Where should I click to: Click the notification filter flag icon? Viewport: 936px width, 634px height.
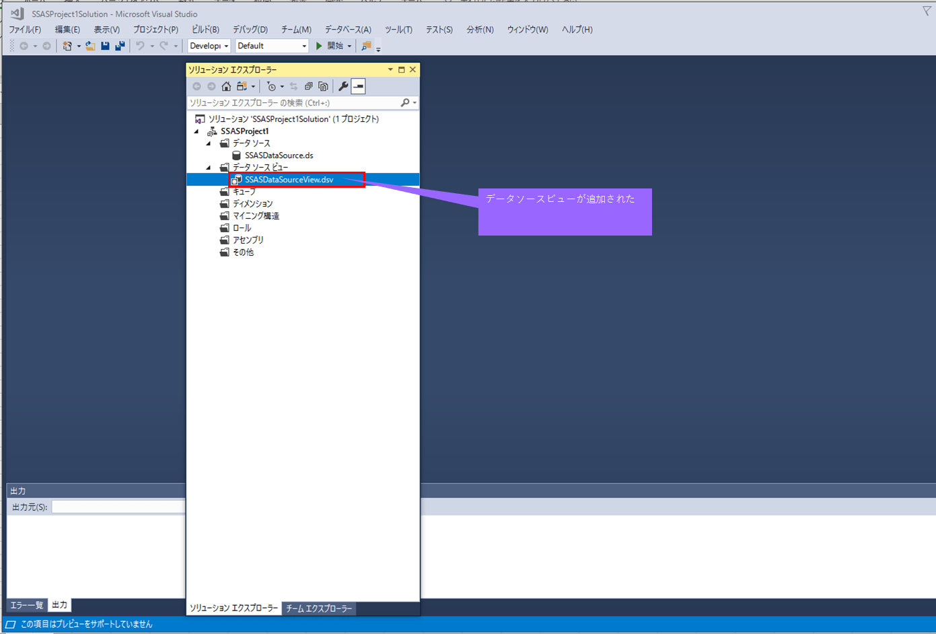coord(927,11)
